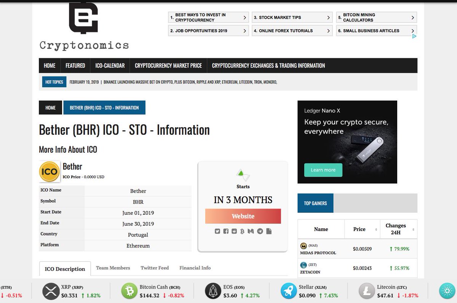Click the HOT TOPICS label
This screenshot has height=303, width=457.
54,82
